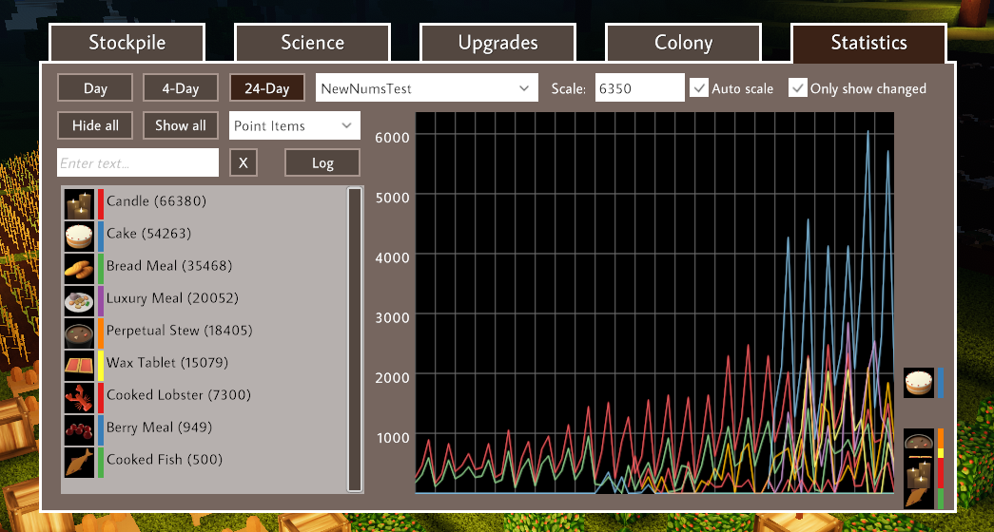This screenshot has height=532, width=994.
Task: Click the Wax Tablet icon in the item list
Action: 79,366
